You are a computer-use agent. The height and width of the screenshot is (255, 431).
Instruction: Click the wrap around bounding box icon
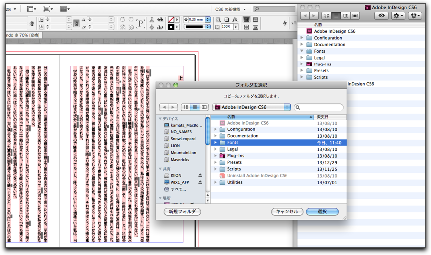pyautogui.click(x=255, y=19)
